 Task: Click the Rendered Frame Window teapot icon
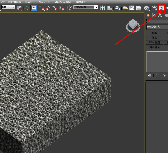point(161,8)
